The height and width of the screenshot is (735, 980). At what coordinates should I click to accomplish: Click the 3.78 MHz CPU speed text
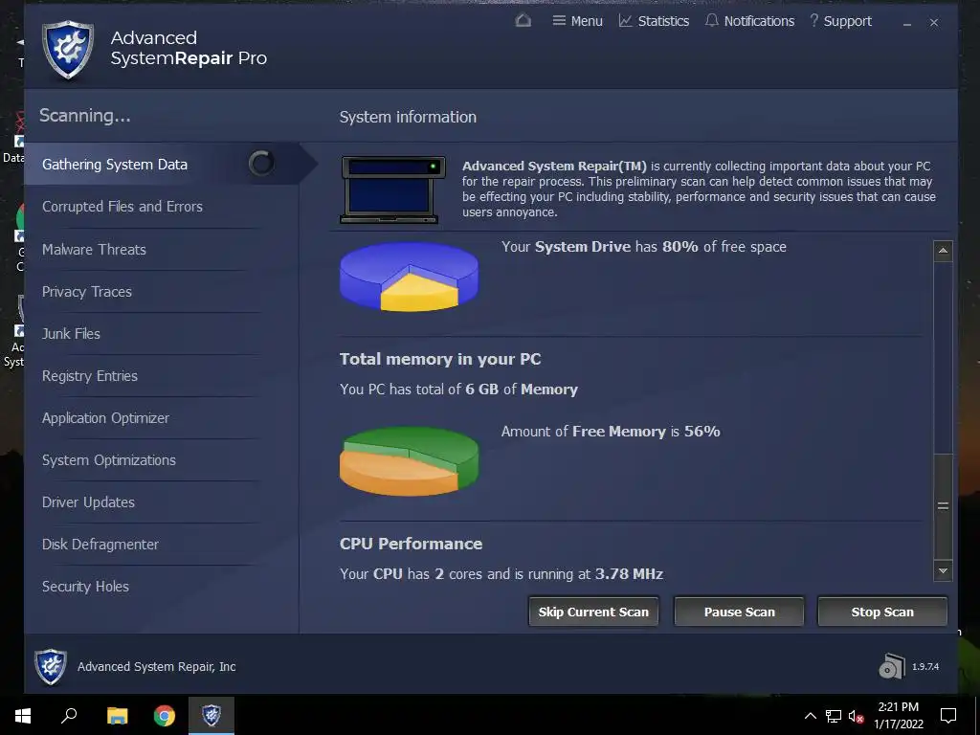[x=629, y=574]
